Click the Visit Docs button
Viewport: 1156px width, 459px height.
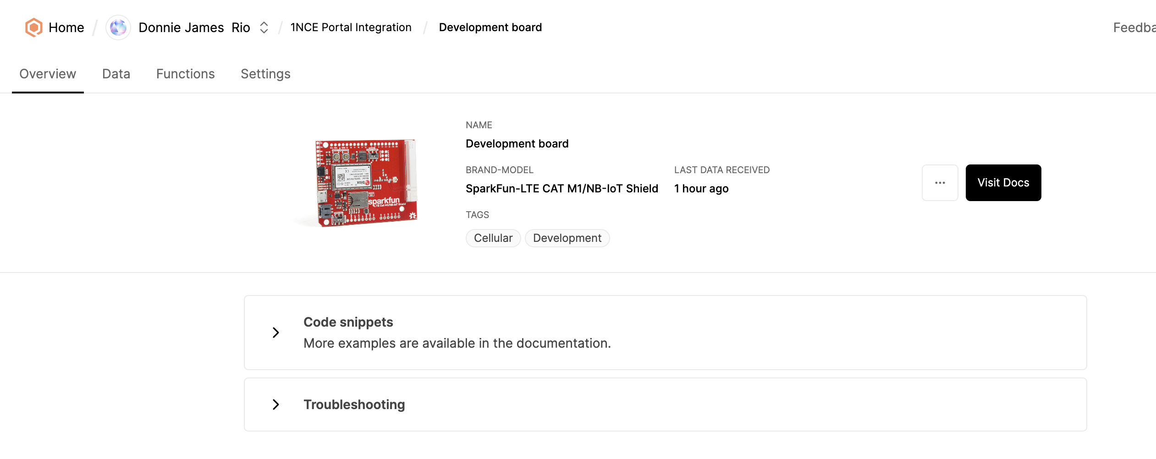[1003, 183]
